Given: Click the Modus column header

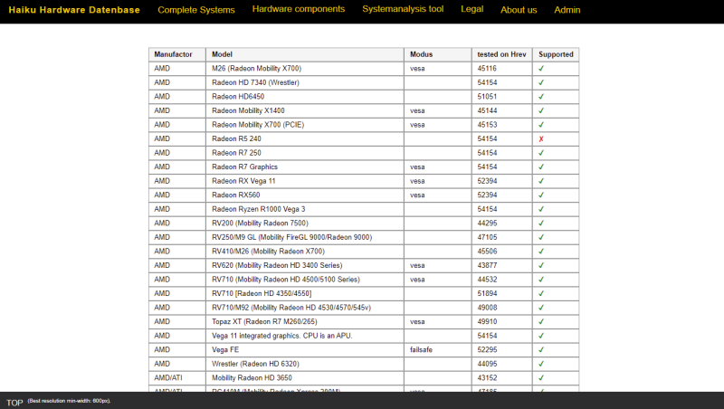Looking at the screenshot, I should click(x=438, y=54).
